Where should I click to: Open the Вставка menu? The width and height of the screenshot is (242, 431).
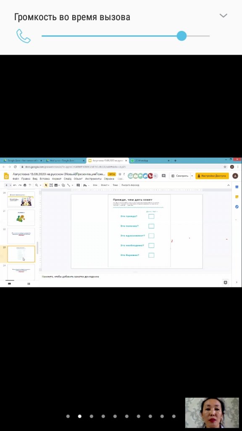44,178
